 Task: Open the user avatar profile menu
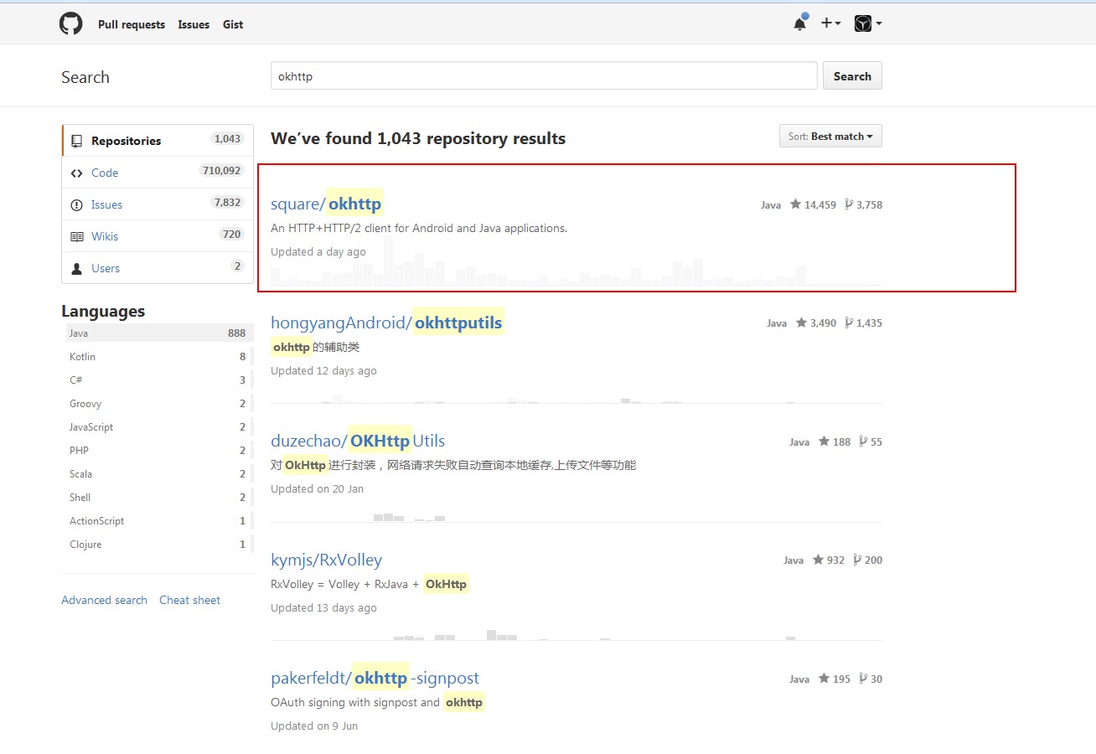click(867, 23)
